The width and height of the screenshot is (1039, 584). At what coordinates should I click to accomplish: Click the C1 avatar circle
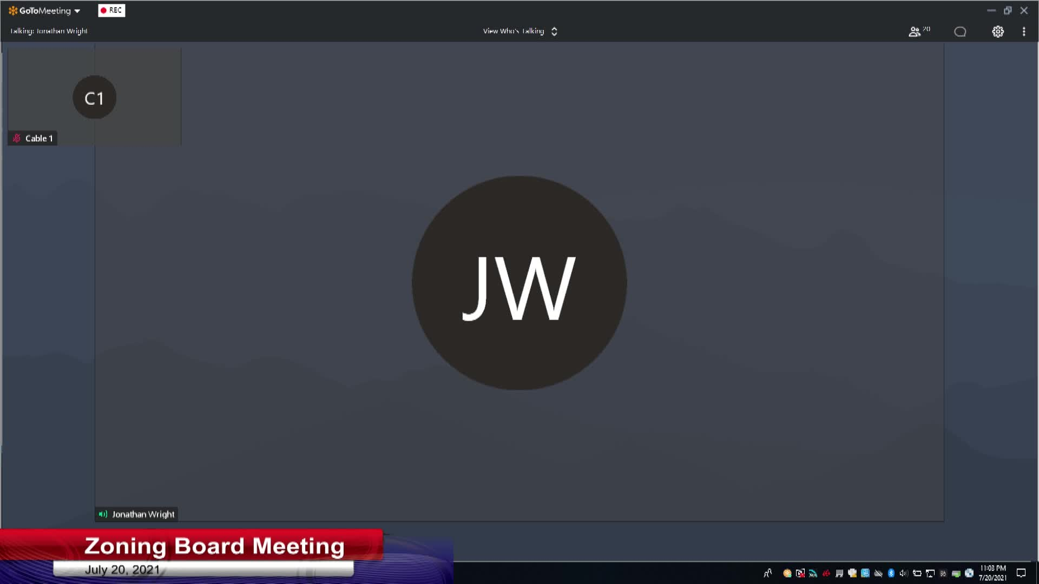point(94,97)
